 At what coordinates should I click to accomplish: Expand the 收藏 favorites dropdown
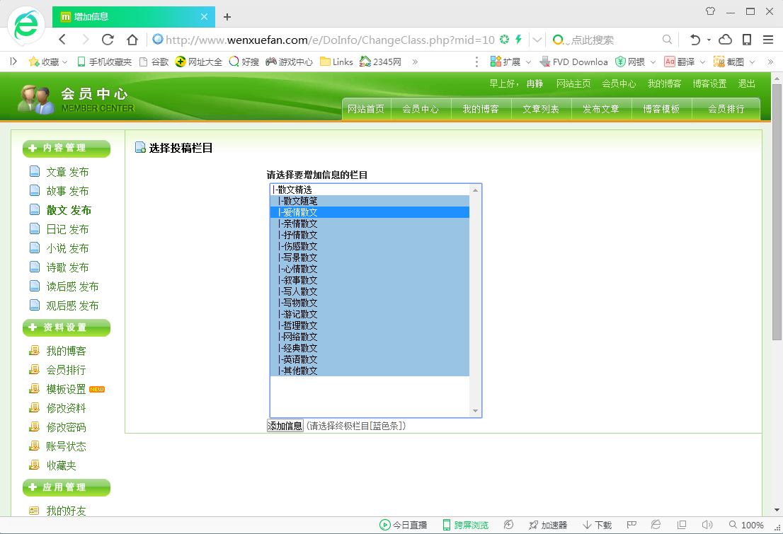(64, 62)
